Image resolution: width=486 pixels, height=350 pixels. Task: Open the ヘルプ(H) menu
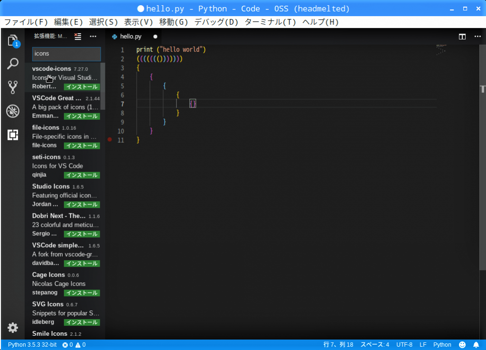[x=320, y=22]
